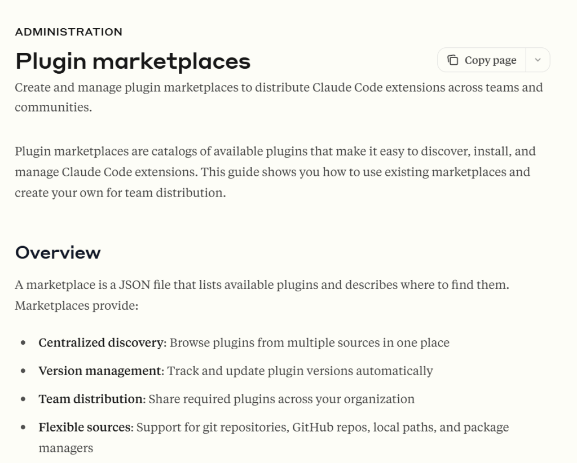Click the Flexible sources bold term
The image size is (577, 463).
click(86, 427)
